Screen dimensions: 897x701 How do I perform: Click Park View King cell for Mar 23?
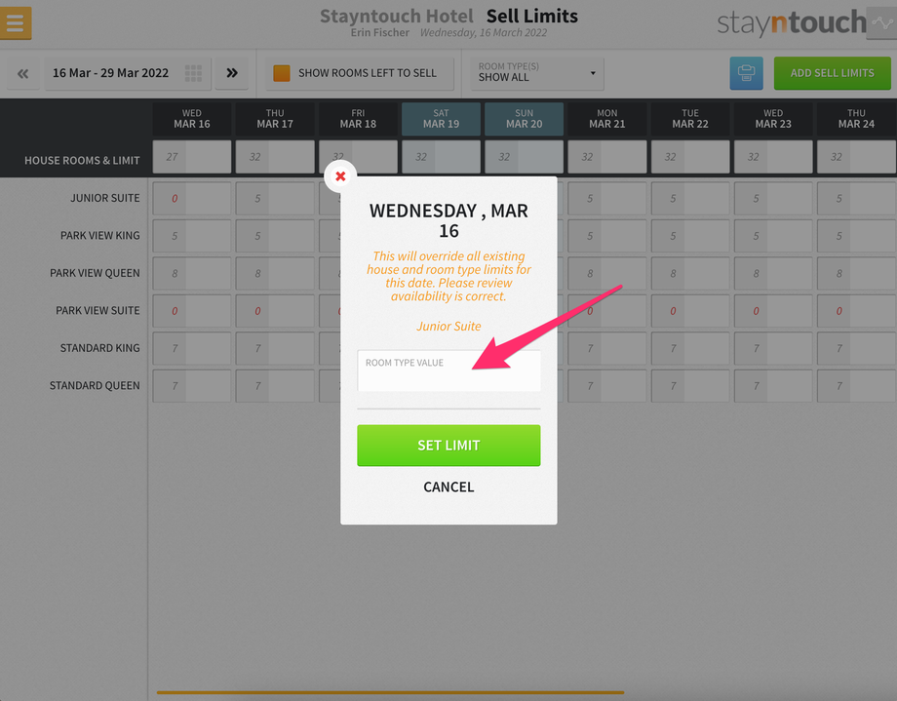pos(773,236)
